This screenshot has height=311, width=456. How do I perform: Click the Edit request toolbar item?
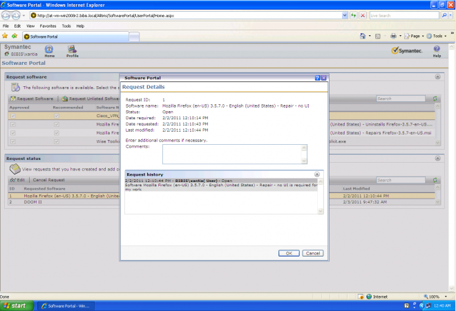17,180
